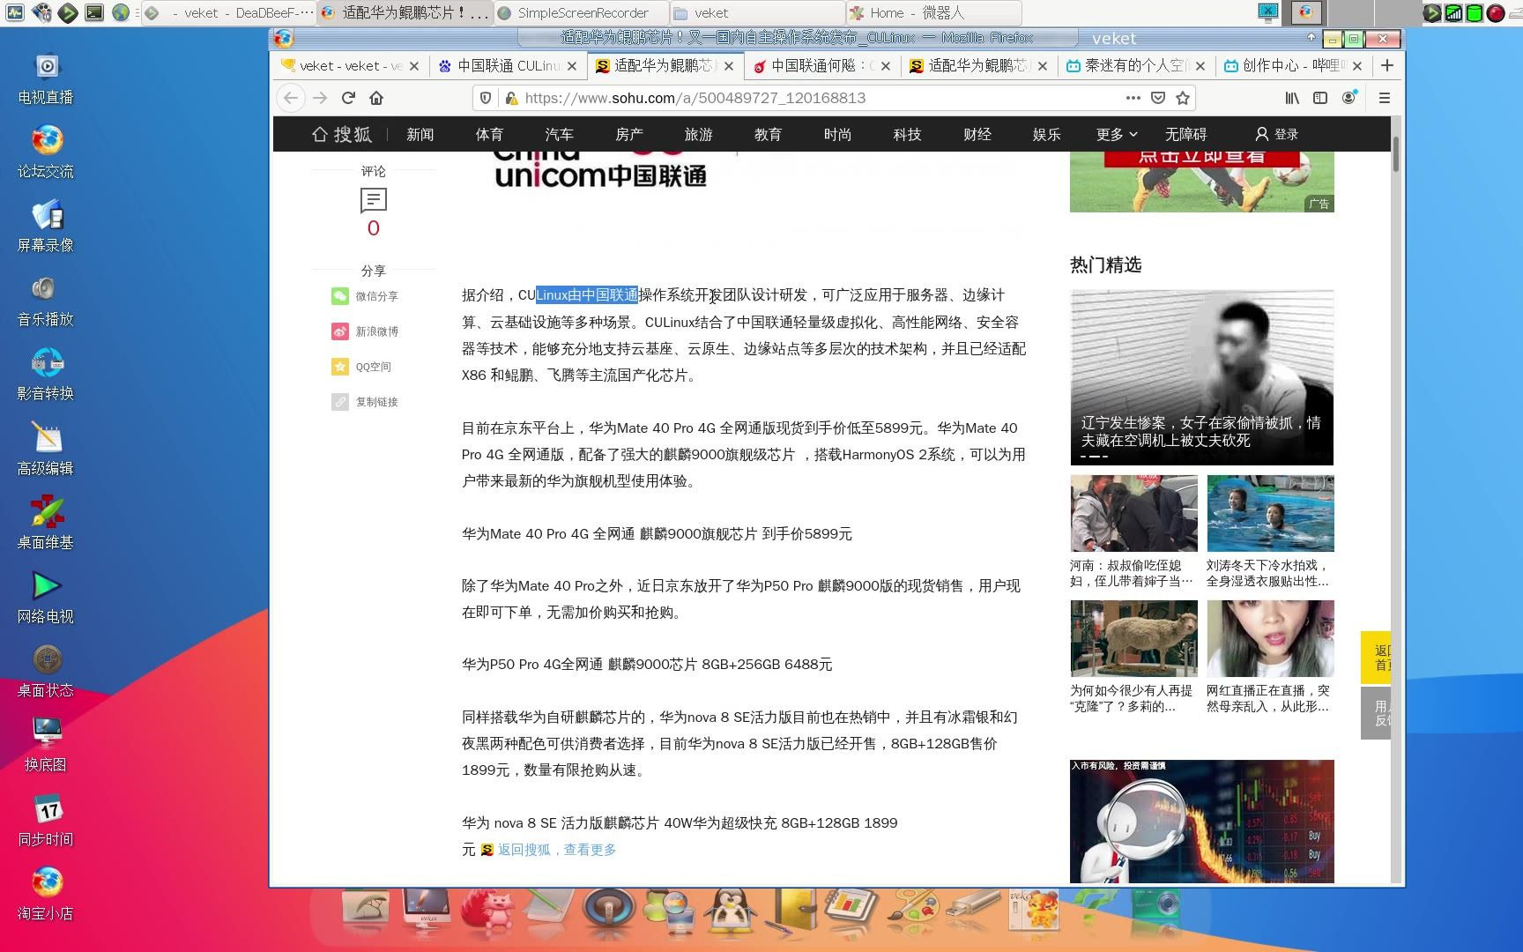This screenshot has height=952, width=1523.
Task: Click the Sina Weibo share icon (新浪微博)
Action: (x=340, y=331)
